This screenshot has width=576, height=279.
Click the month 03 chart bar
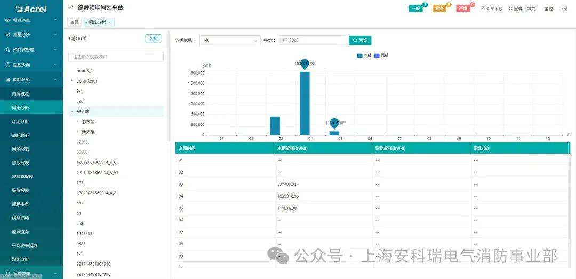[275, 126]
